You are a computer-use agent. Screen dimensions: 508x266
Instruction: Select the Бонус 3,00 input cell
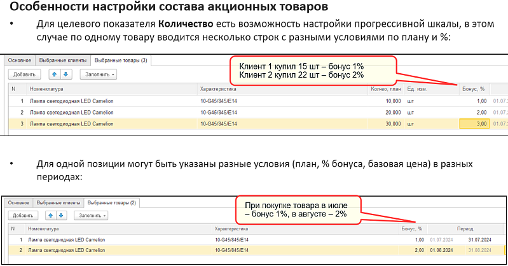click(x=475, y=124)
